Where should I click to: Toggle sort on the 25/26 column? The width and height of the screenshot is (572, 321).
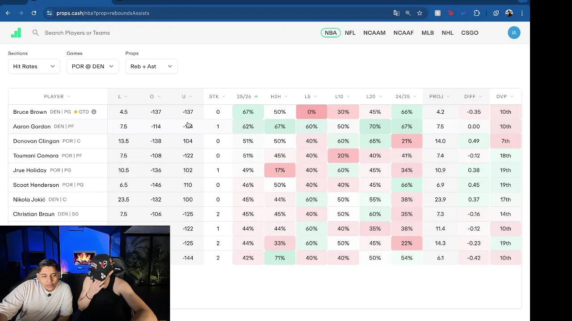(x=248, y=97)
